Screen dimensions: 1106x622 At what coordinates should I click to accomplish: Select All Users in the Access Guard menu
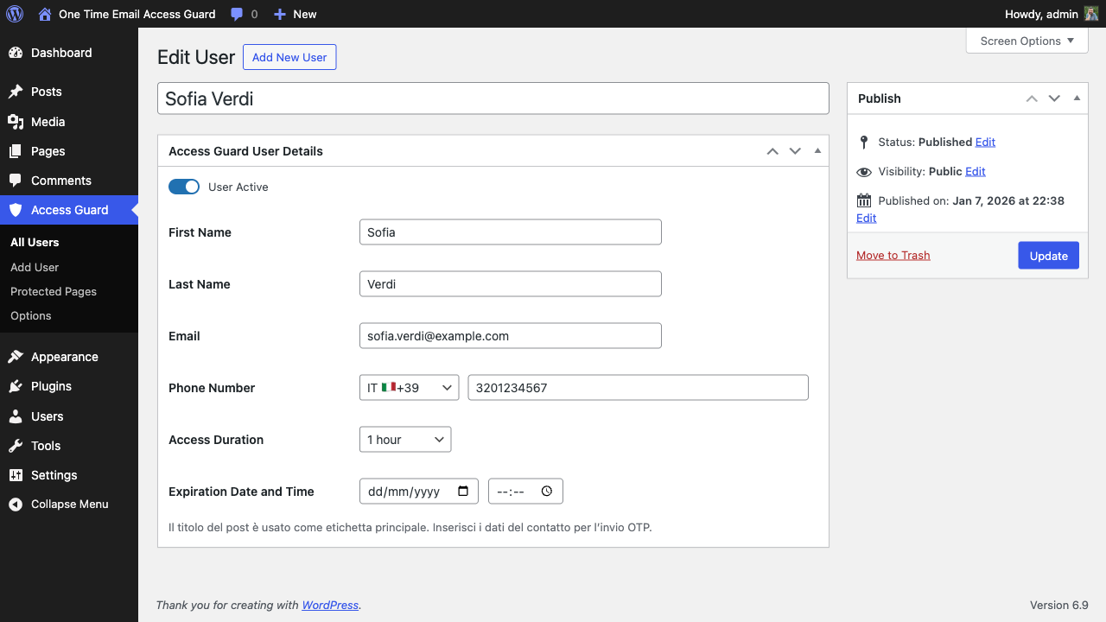tap(35, 242)
